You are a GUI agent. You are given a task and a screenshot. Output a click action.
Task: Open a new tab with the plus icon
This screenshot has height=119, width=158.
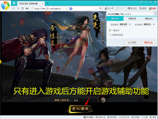47,3
